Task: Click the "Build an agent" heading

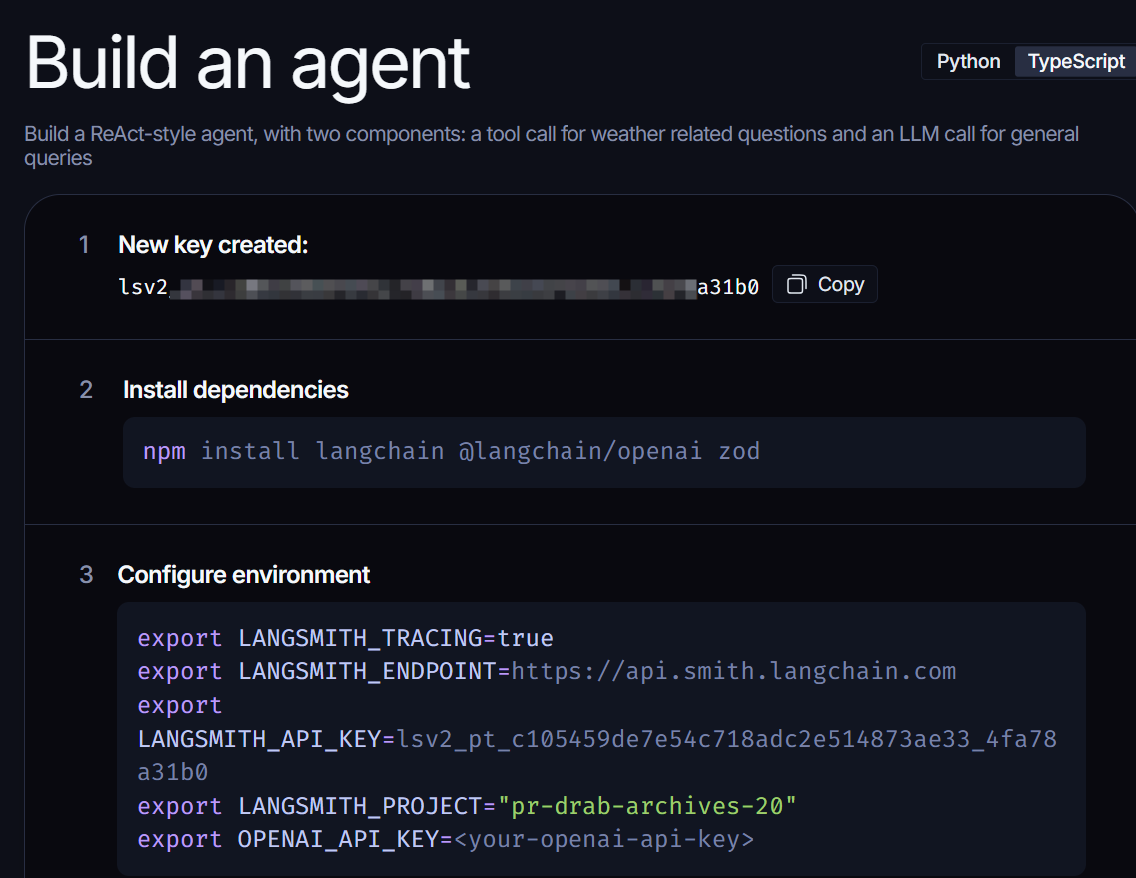Action: 247,62
